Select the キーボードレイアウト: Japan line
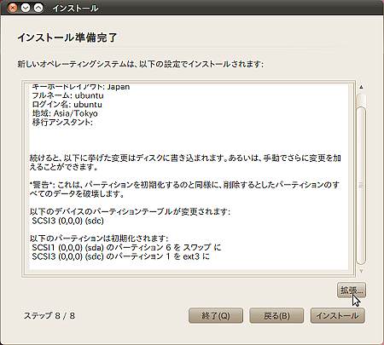The width and height of the screenshot is (384, 345). pyautogui.click(x=81, y=87)
